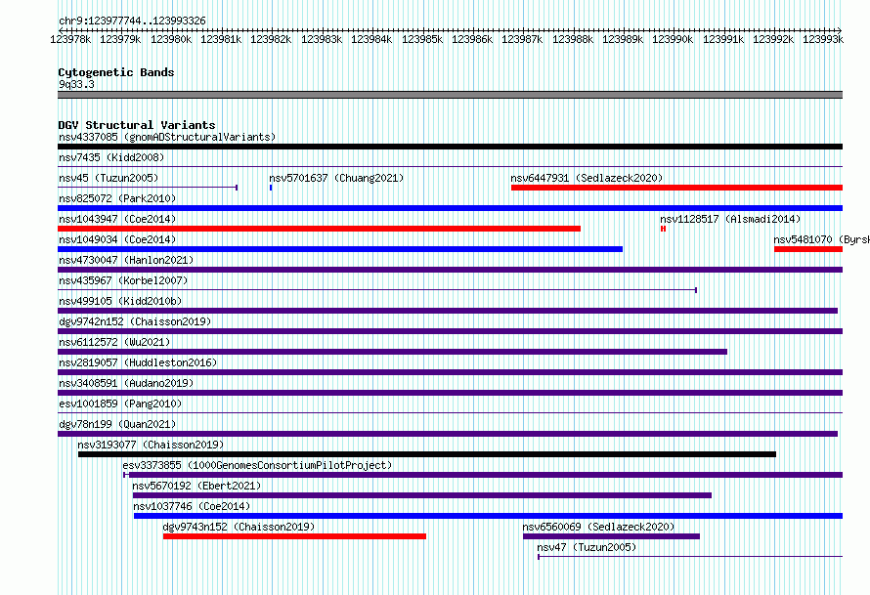
Task: Click the 123981k ruler tick label
Action: point(221,39)
